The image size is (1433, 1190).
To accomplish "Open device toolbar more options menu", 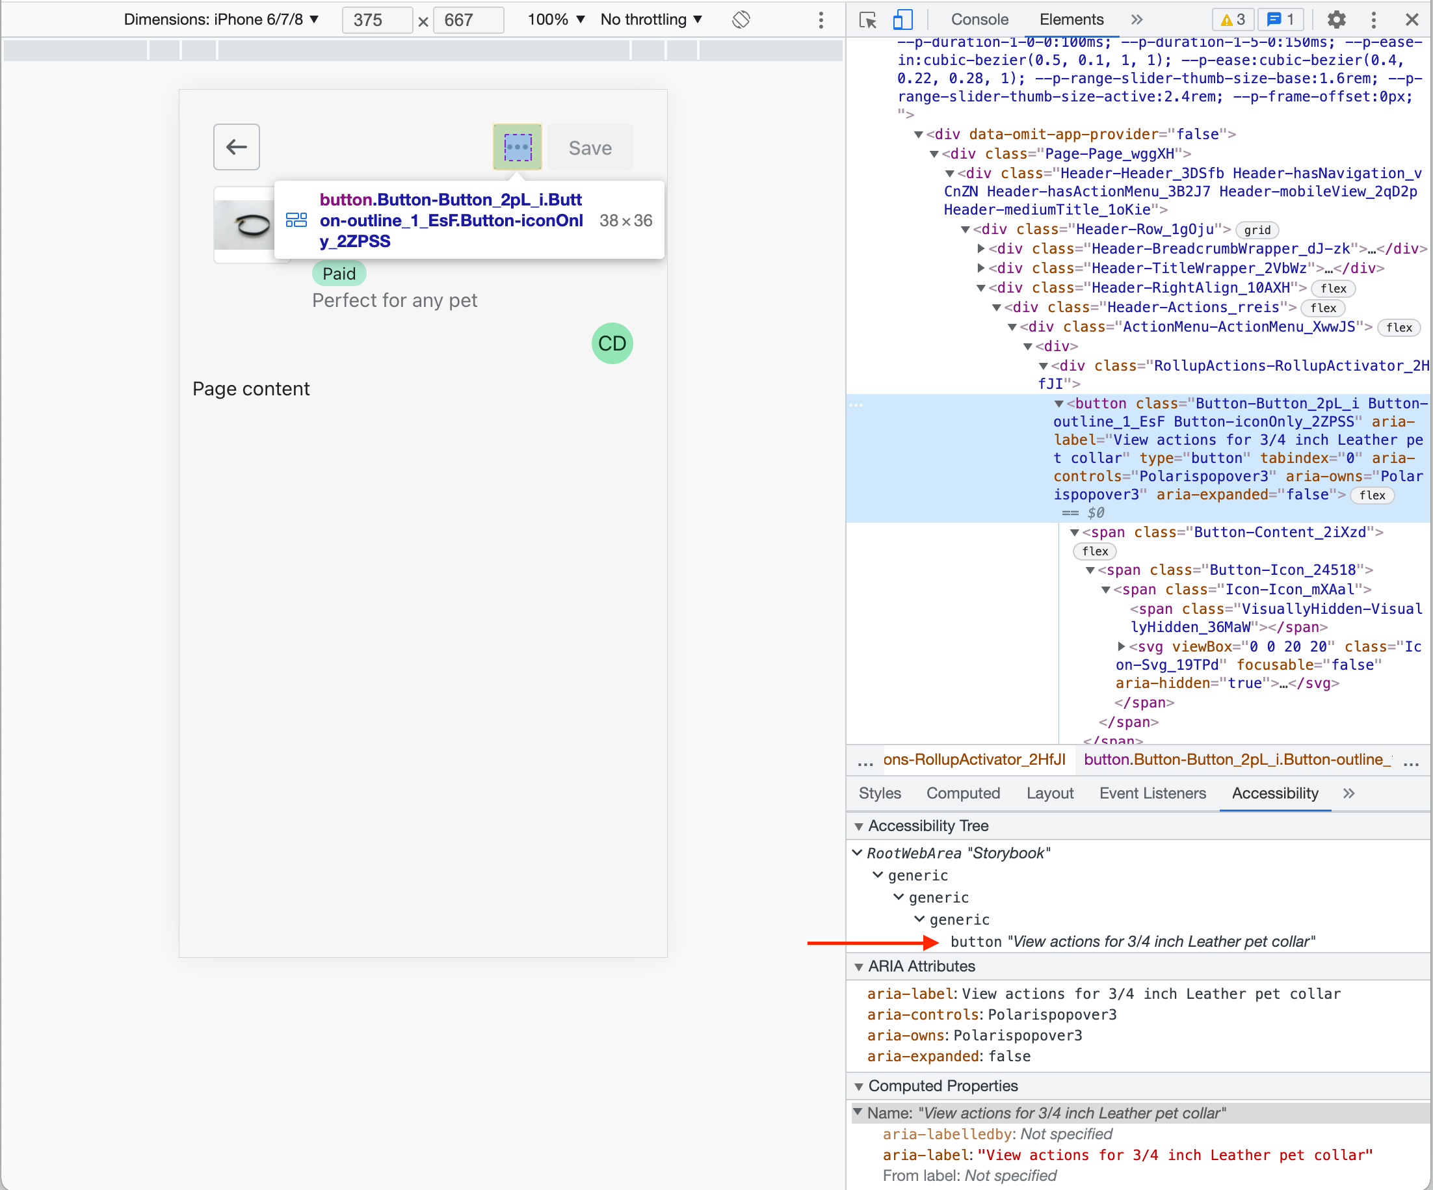I will point(821,20).
